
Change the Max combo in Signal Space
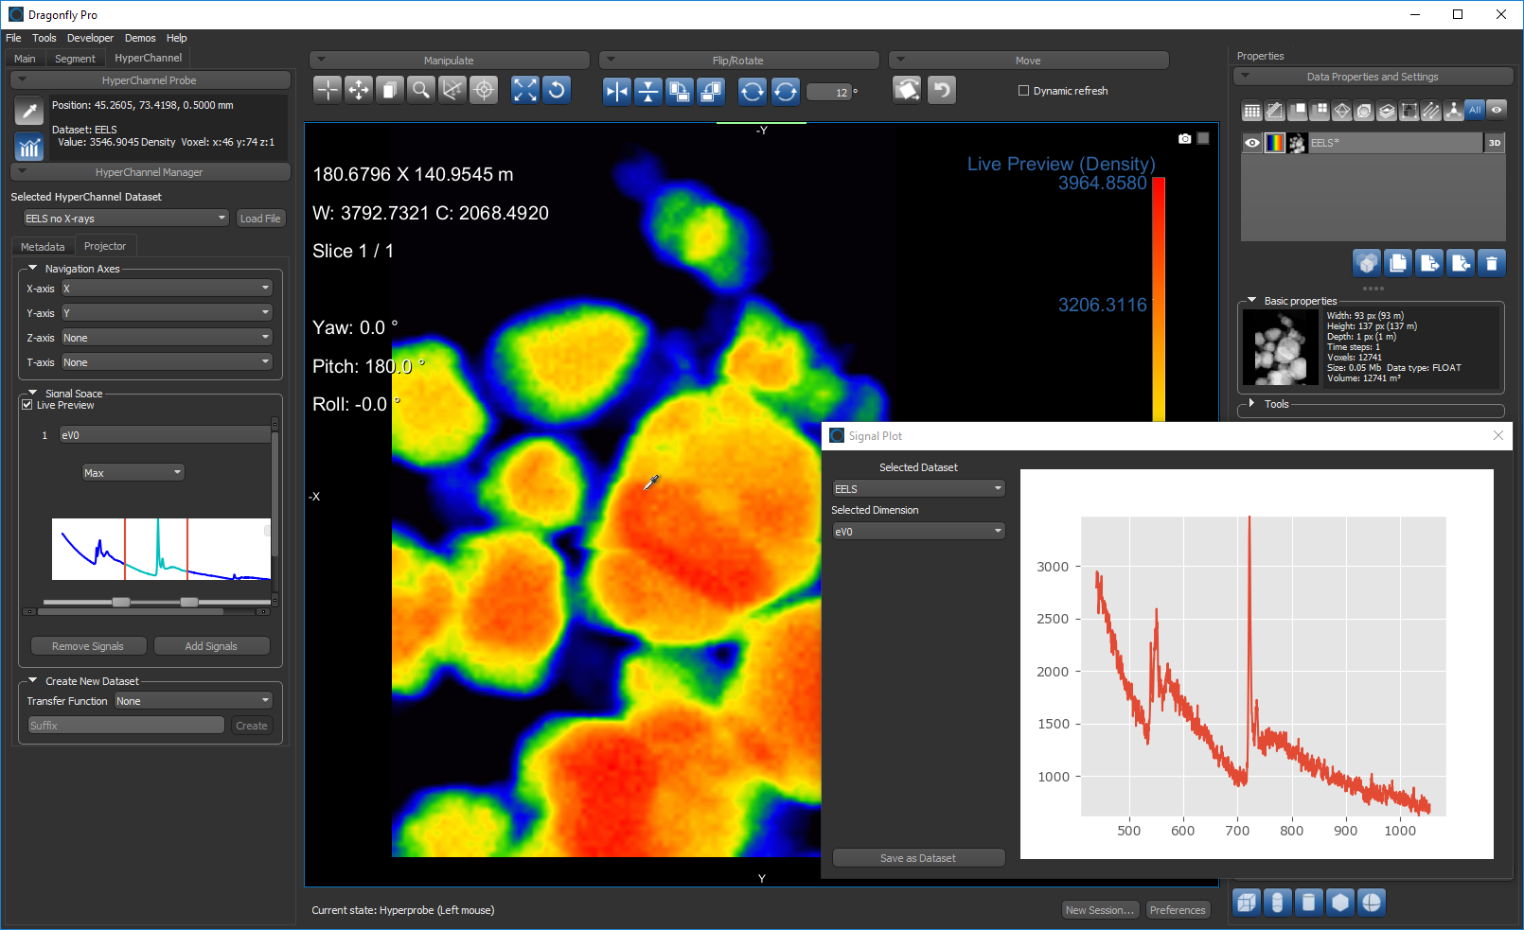click(x=132, y=471)
